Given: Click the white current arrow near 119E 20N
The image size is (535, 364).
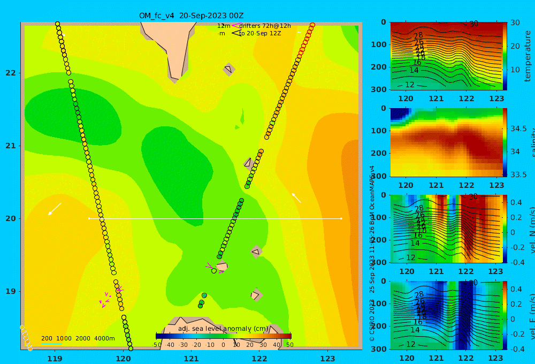Looking at the screenshot, I should click(x=55, y=209).
